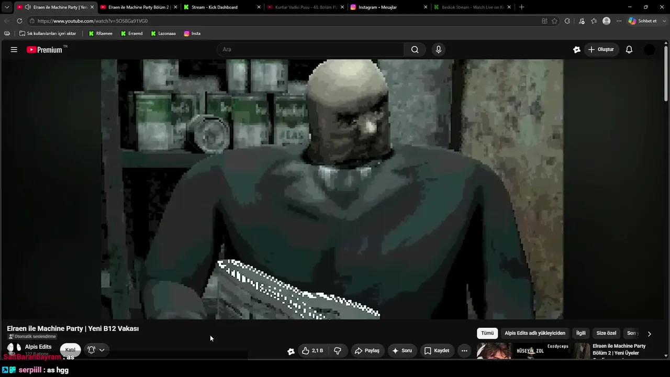Open the Alpis Edits channel name link
670x377 pixels.
pos(38,347)
